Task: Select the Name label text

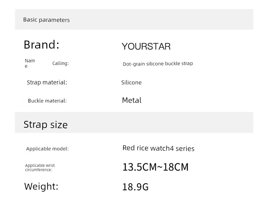Action: (x=30, y=63)
